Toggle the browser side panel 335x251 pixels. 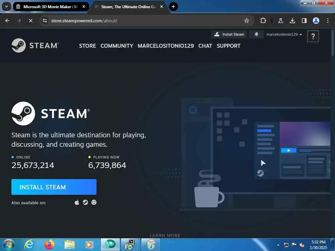pyautogui.click(x=304, y=21)
